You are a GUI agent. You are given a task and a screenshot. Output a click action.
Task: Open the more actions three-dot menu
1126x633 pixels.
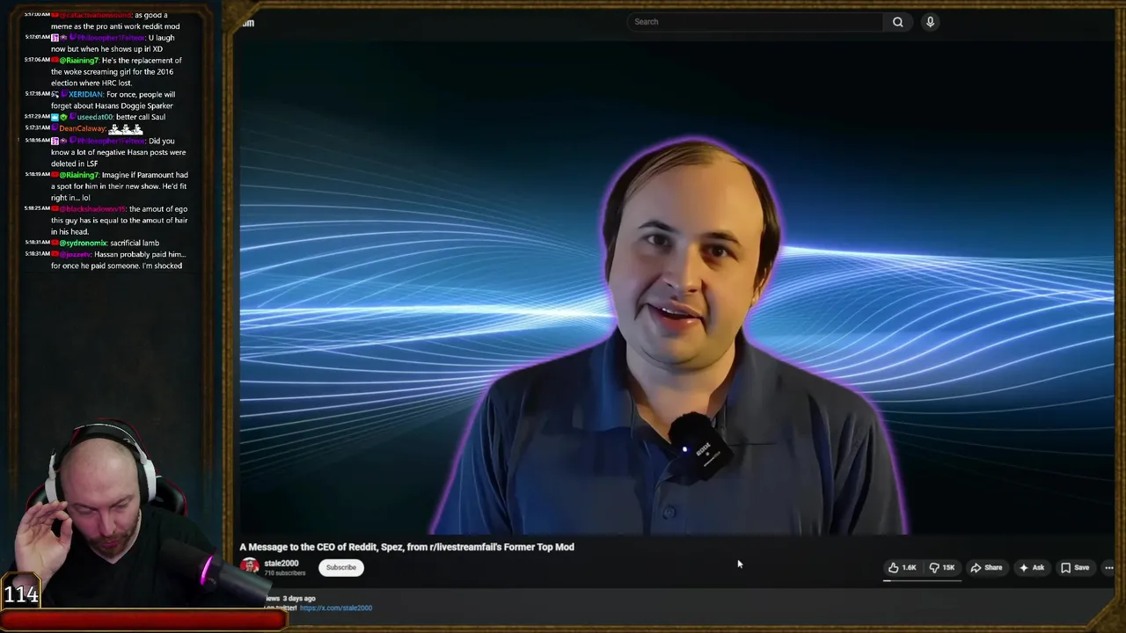pyautogui.click(x=1108, y=568)
